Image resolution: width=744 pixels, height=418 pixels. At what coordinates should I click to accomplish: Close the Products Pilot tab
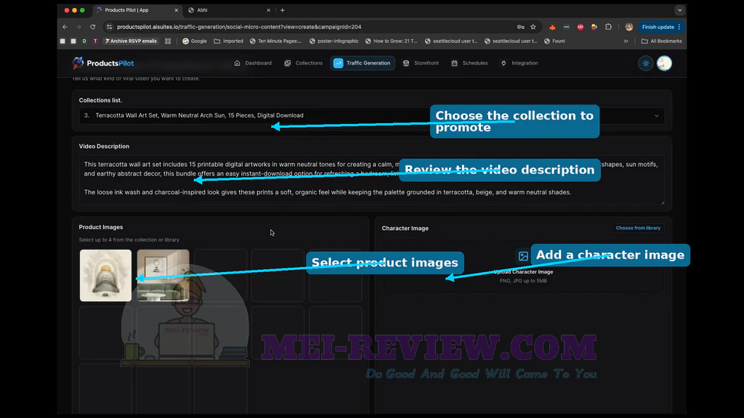pos(177,10)
